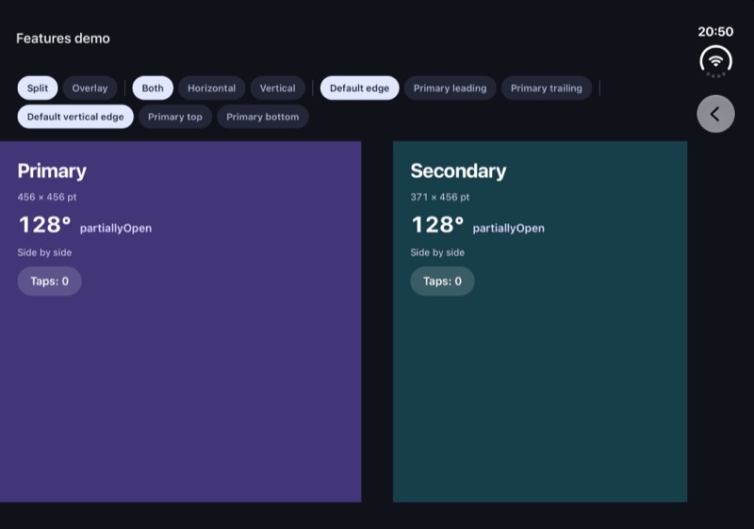
Task: Click partiallyOpen text in Primary pane
Action: (116, 229)
